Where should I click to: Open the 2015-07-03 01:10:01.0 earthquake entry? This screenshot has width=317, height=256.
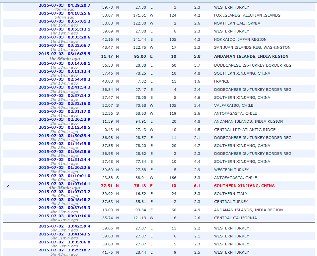click(x=64, y=176)
